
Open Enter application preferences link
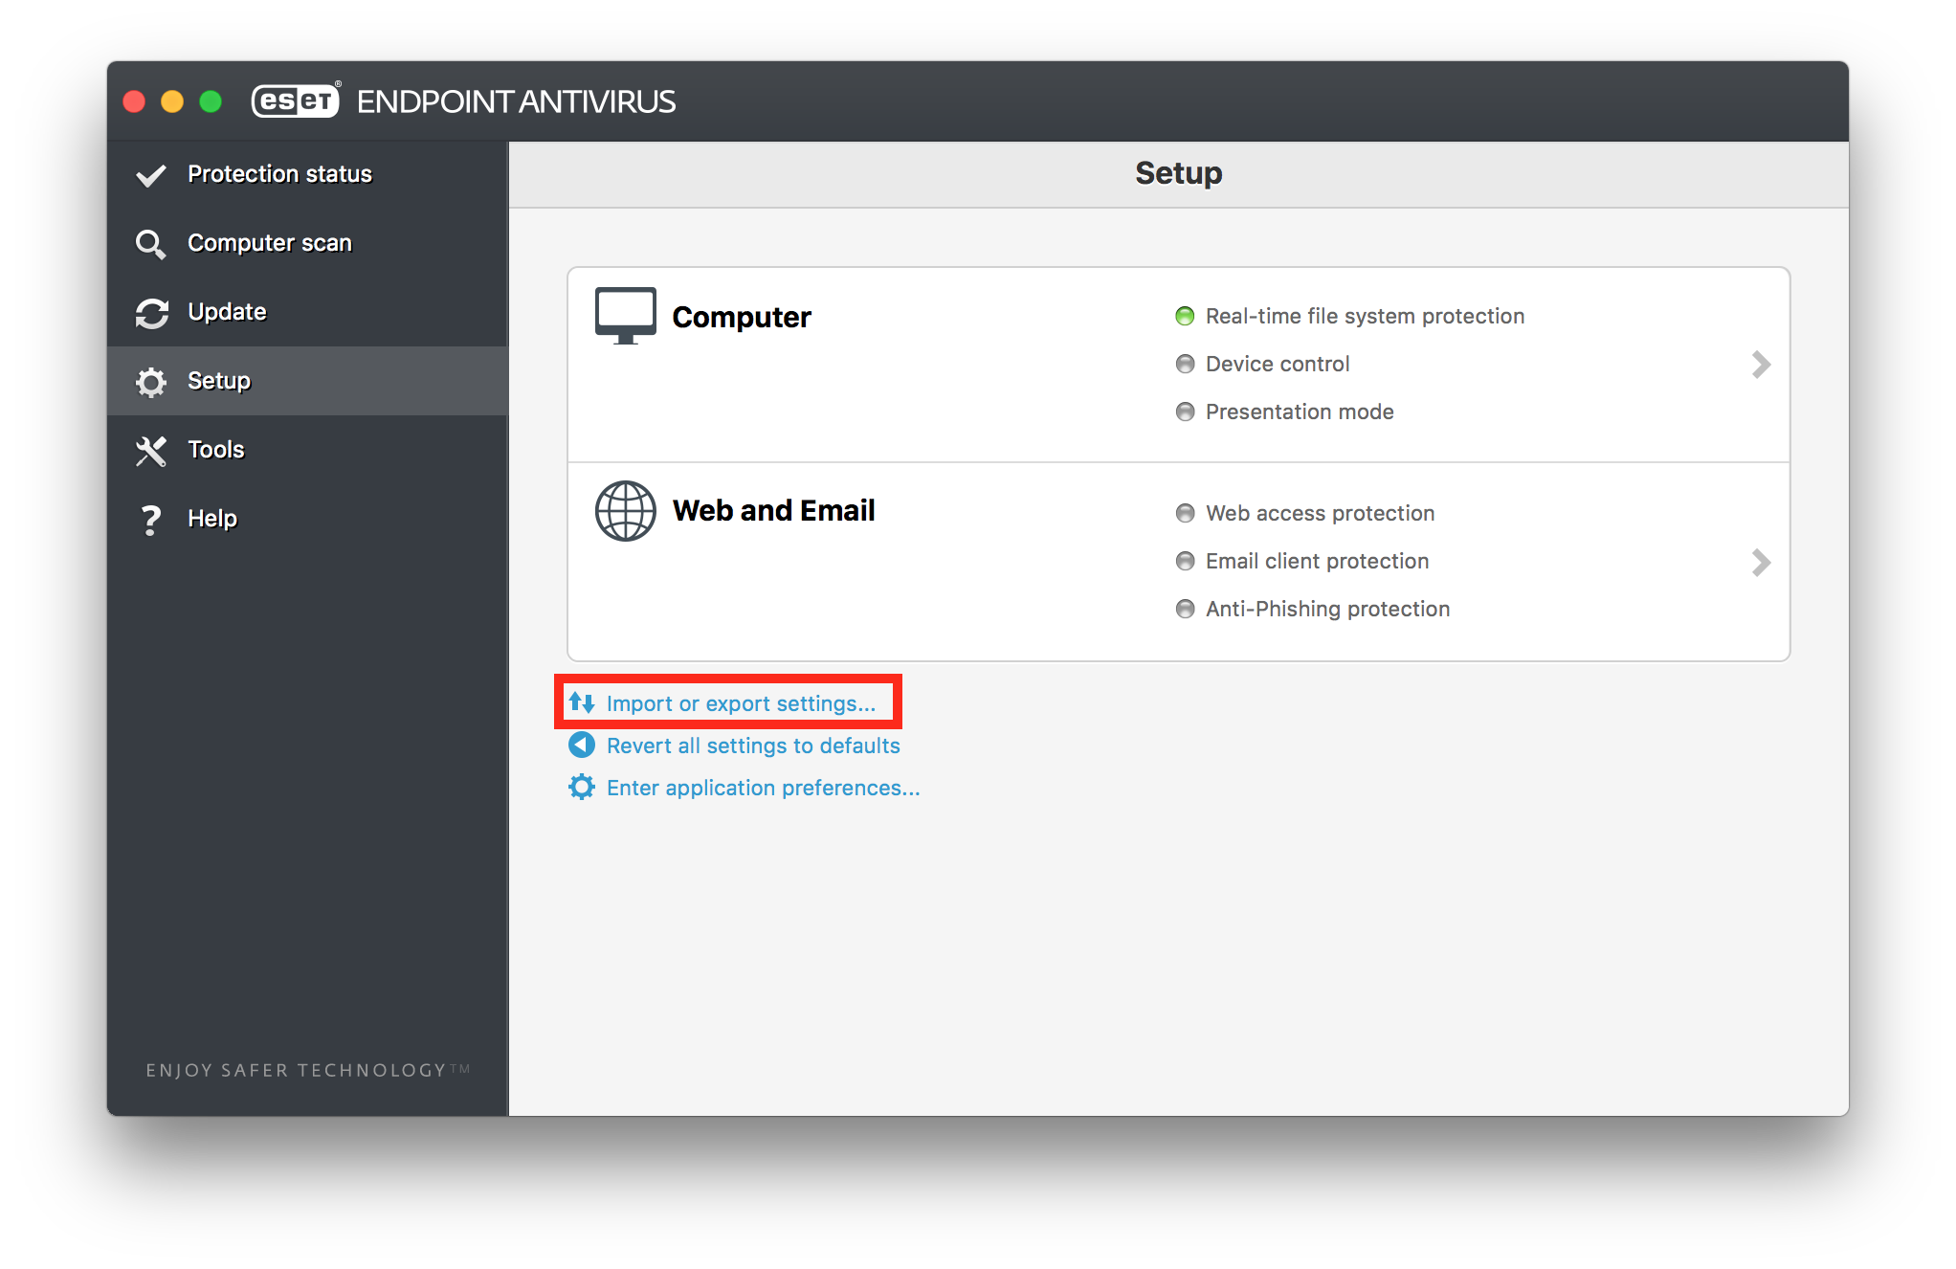click(763, 788)
